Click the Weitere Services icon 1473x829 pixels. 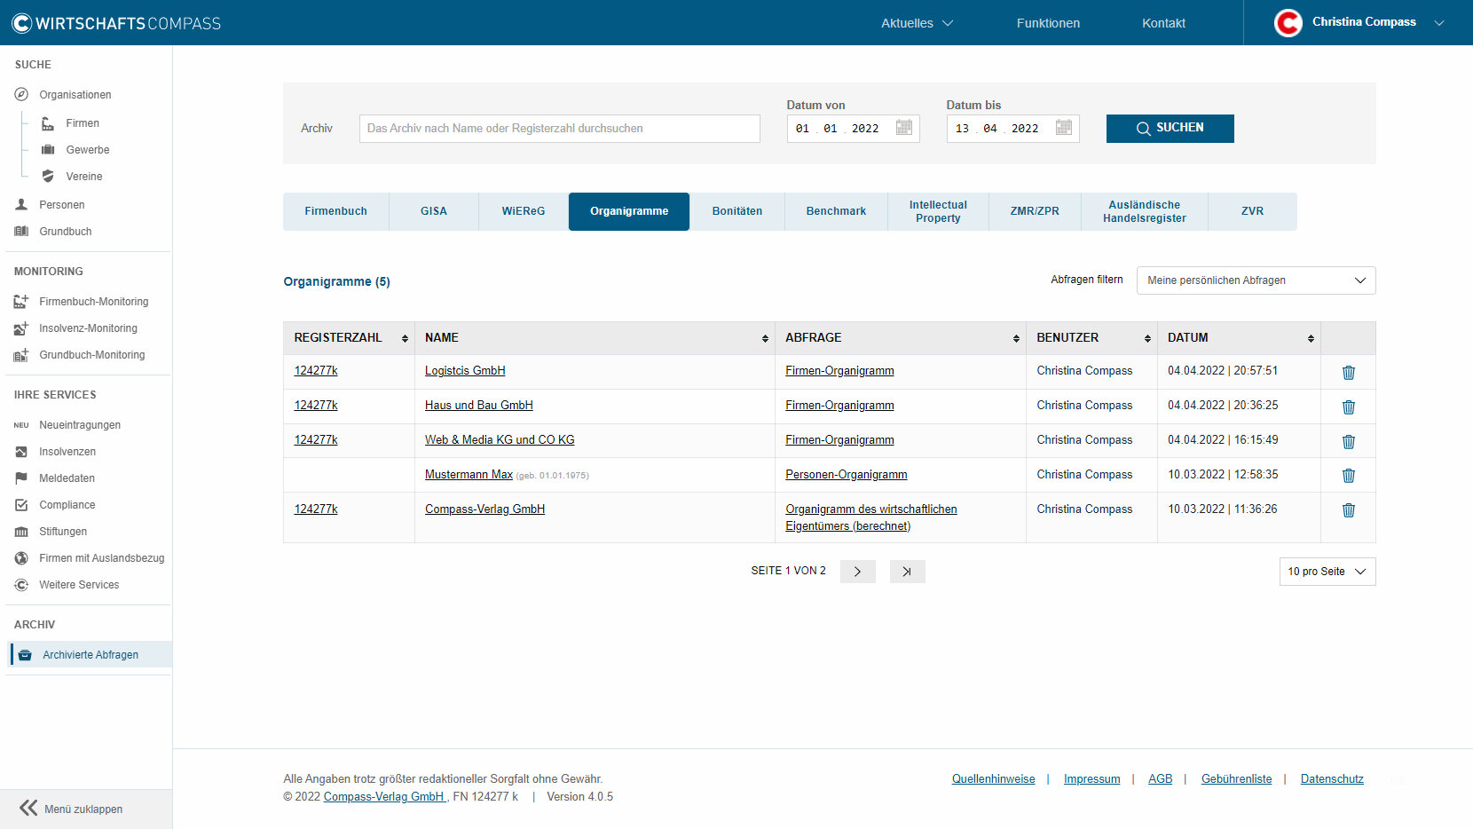[21, 585]
